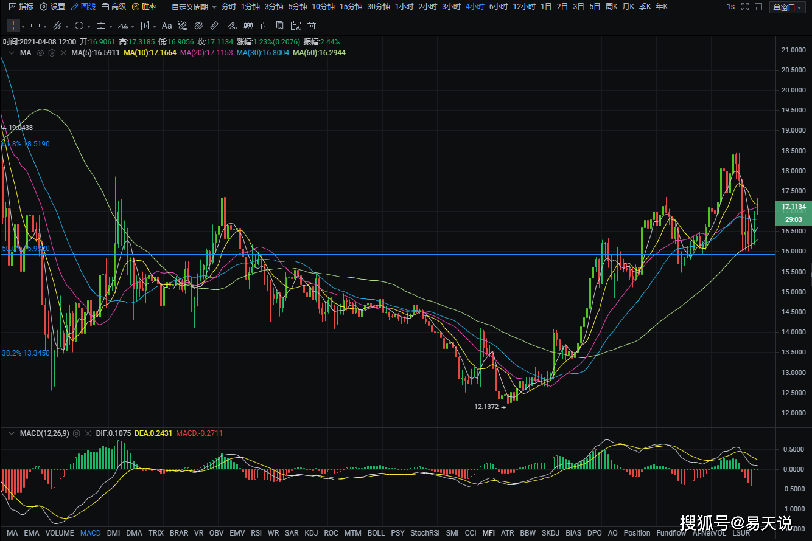Viewport: 812px width, 541px height.
Task: Select the StochRSI indicator tab
Action: coord(425,533)
